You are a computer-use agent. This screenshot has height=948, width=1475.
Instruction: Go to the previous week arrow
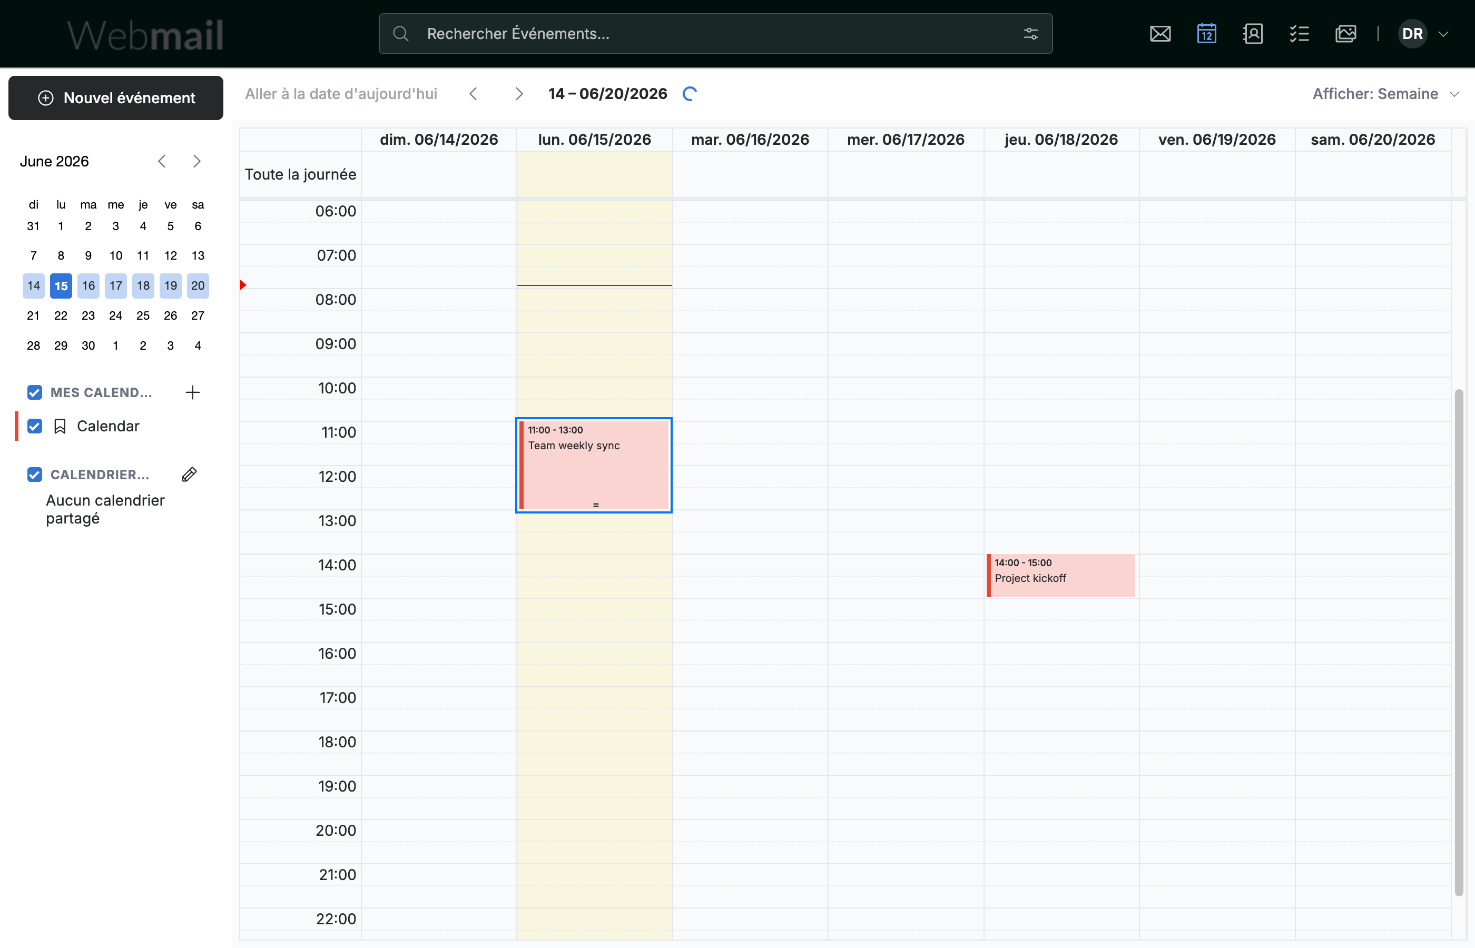pos(474,94)
